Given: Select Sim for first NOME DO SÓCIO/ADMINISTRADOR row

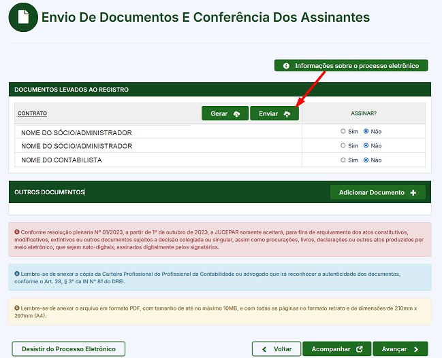Looking at the screenshot, I should pyautogui.click(x=343, y=131).
